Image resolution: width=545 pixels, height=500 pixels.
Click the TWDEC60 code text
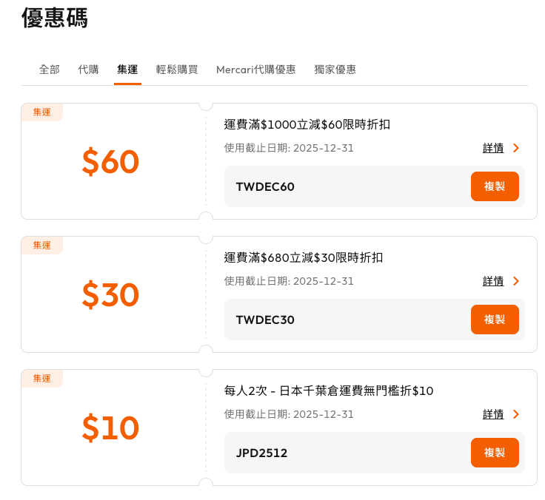pos(265,186)
